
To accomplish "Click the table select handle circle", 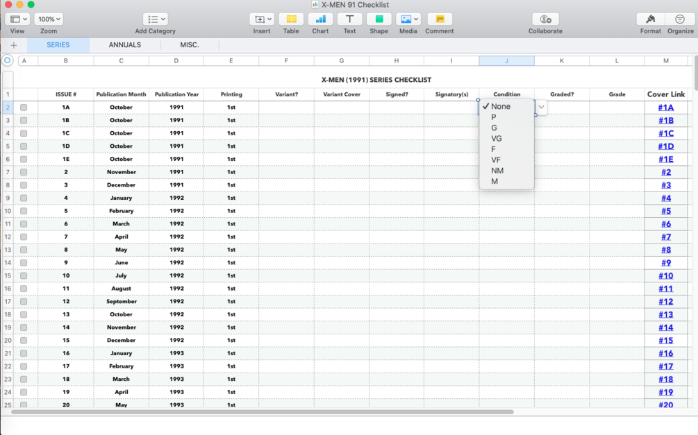I will [8, 60].
